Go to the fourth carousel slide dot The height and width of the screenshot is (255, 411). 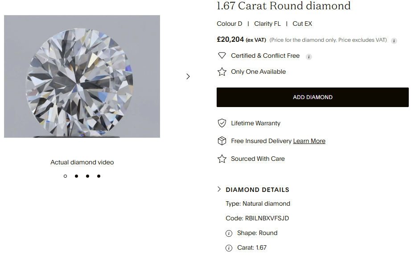point(99,176)
